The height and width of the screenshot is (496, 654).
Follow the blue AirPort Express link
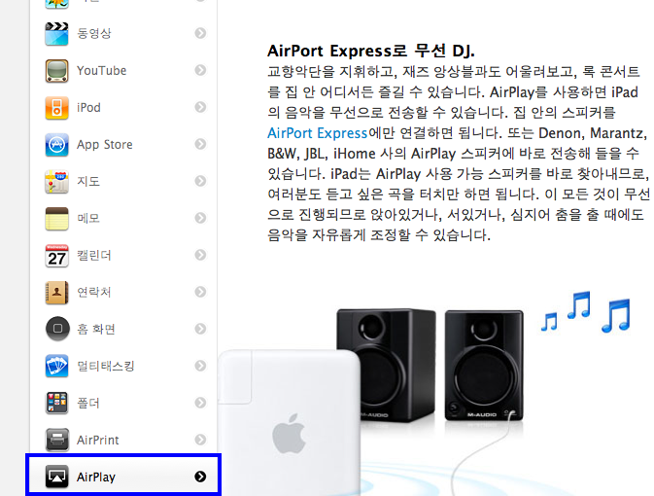point(318,133)
